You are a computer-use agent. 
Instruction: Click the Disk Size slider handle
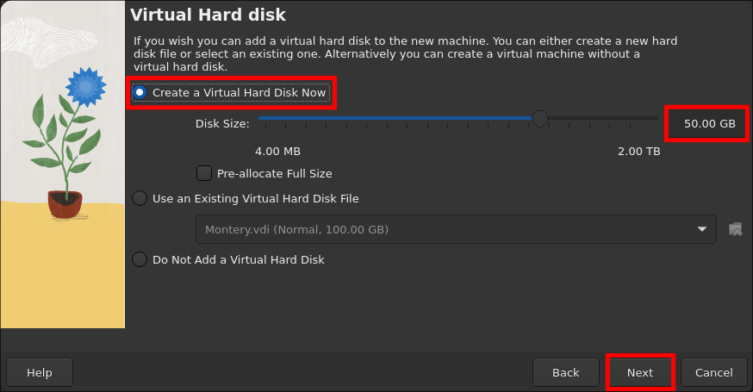540,118
